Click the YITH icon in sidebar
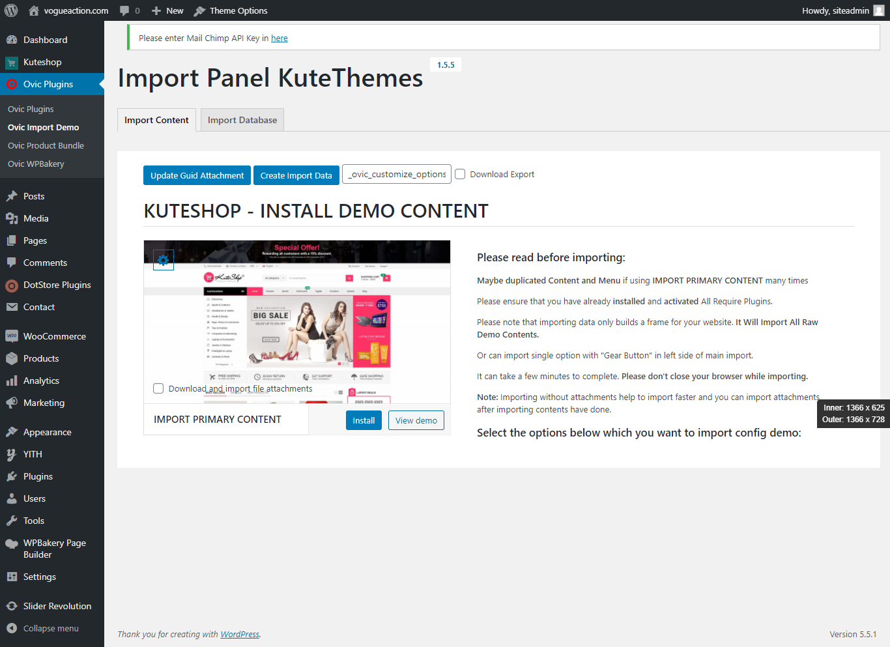Screen dimensions: 890x647 [12, 454]
